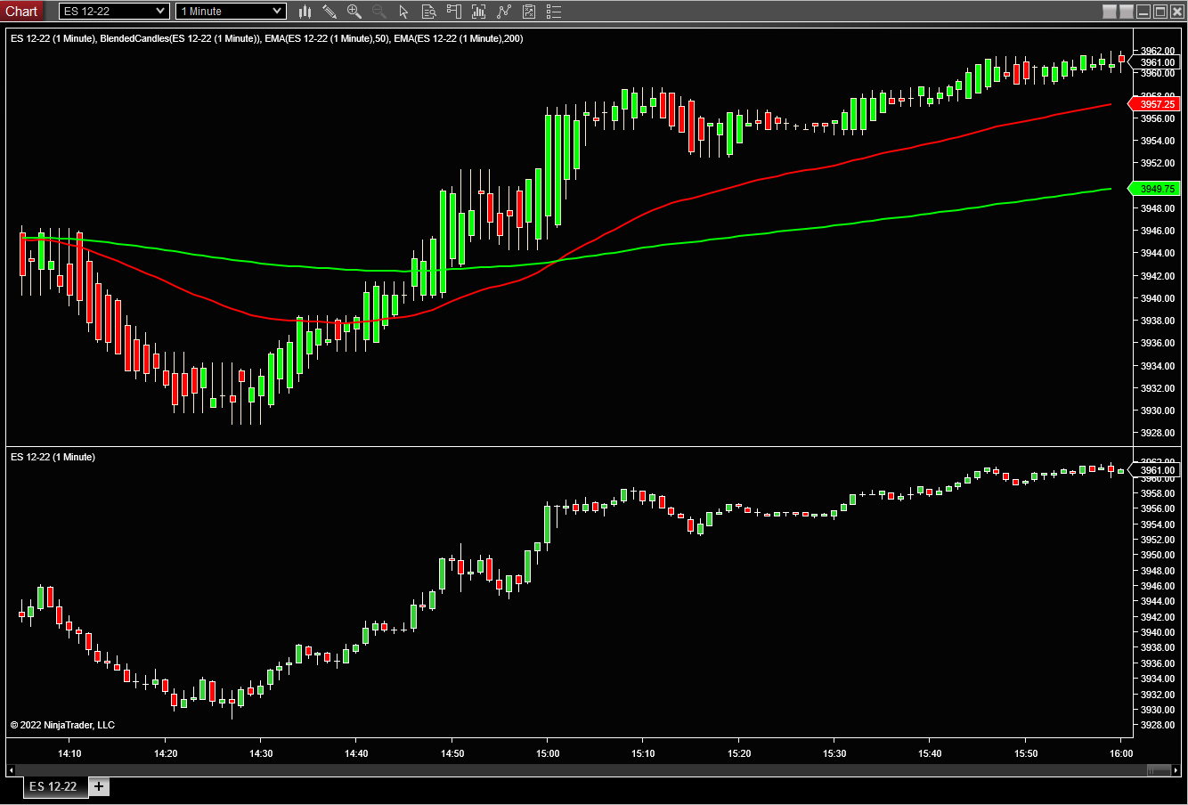
Task: Click the red 3957.25 EMA price marker
Action: pos(1155,104)
